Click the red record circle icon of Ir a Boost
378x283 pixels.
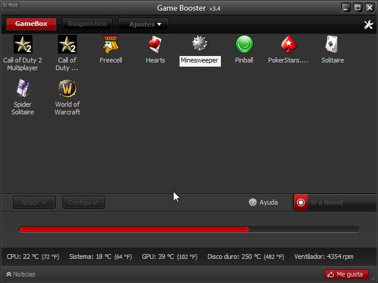[x=301, y=202]
